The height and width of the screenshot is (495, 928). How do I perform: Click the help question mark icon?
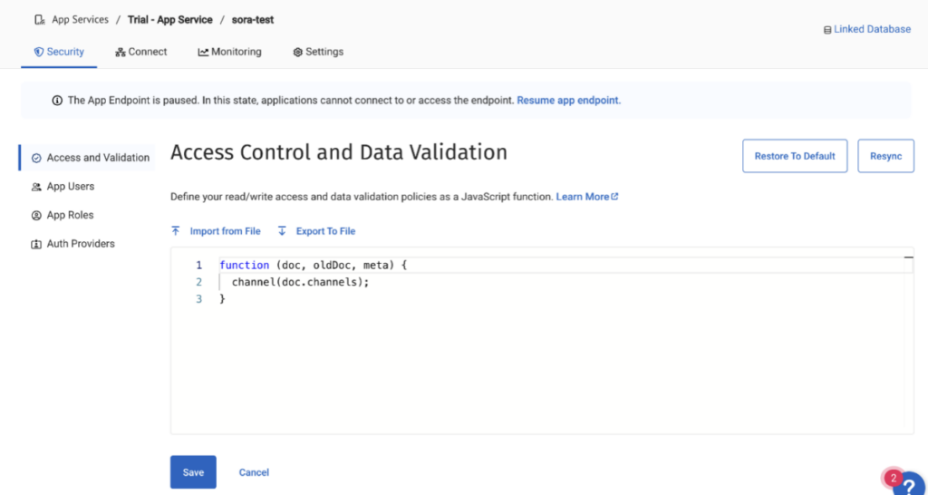[910, 485]
